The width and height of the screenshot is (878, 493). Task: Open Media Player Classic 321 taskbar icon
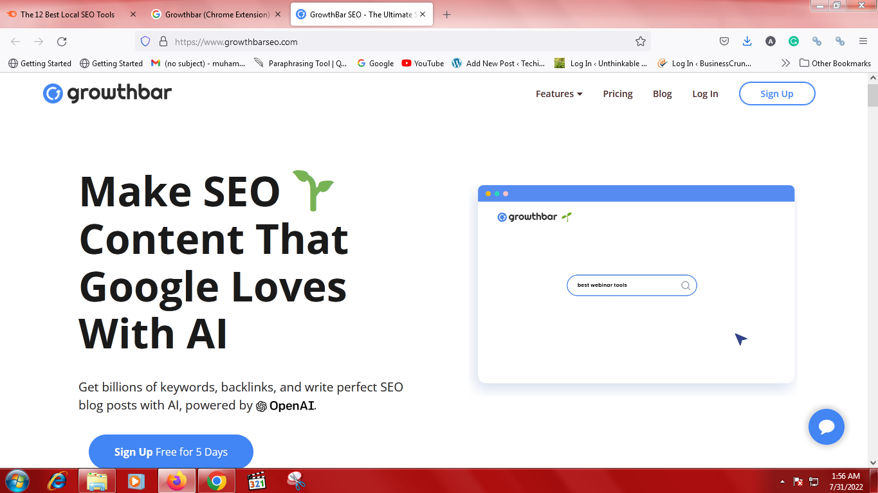click(x=257, y=481)
